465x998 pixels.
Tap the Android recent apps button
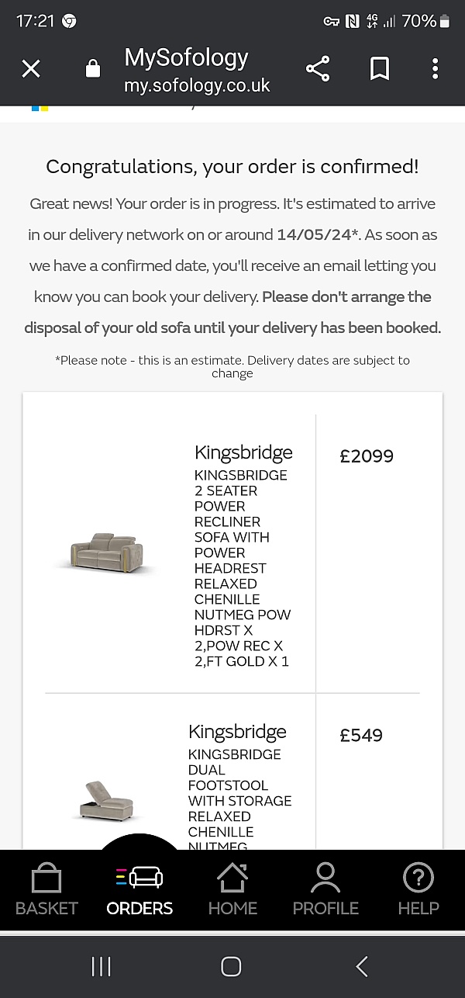101,965
